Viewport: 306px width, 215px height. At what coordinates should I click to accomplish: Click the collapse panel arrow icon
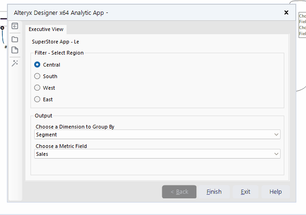pos(15,26)
